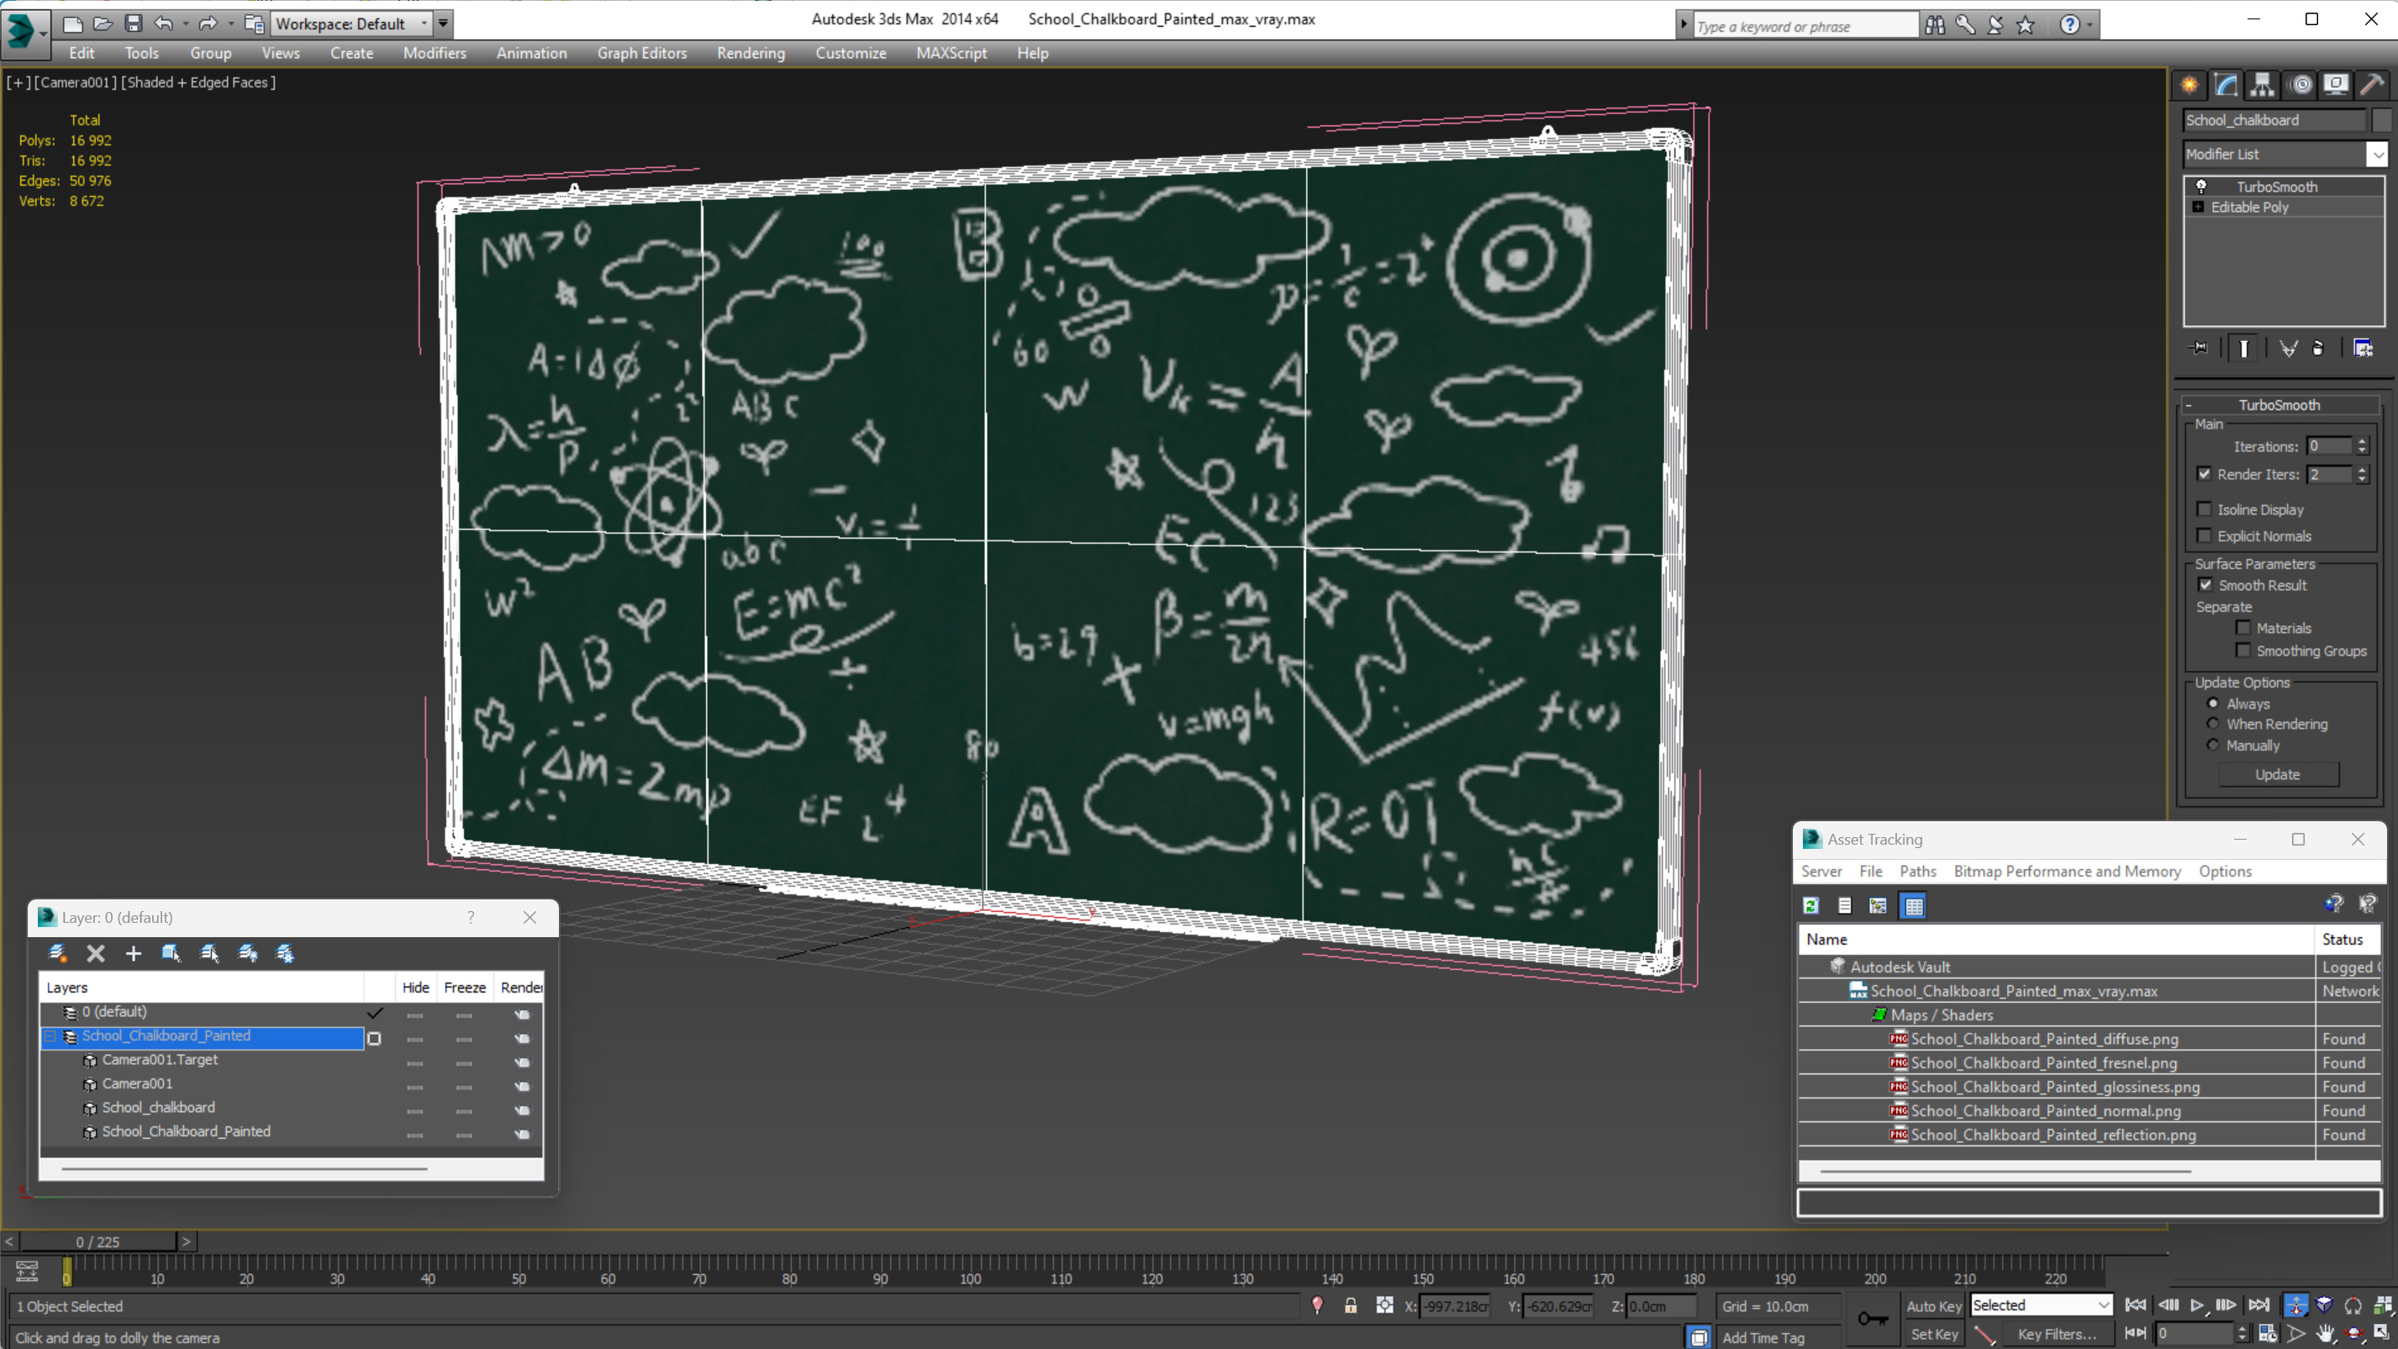Add selected objects to layer with plus icon

[x=133, y=952]
